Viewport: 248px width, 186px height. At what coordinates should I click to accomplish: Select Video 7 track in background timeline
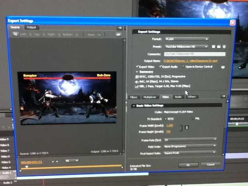tap(5, 151)
